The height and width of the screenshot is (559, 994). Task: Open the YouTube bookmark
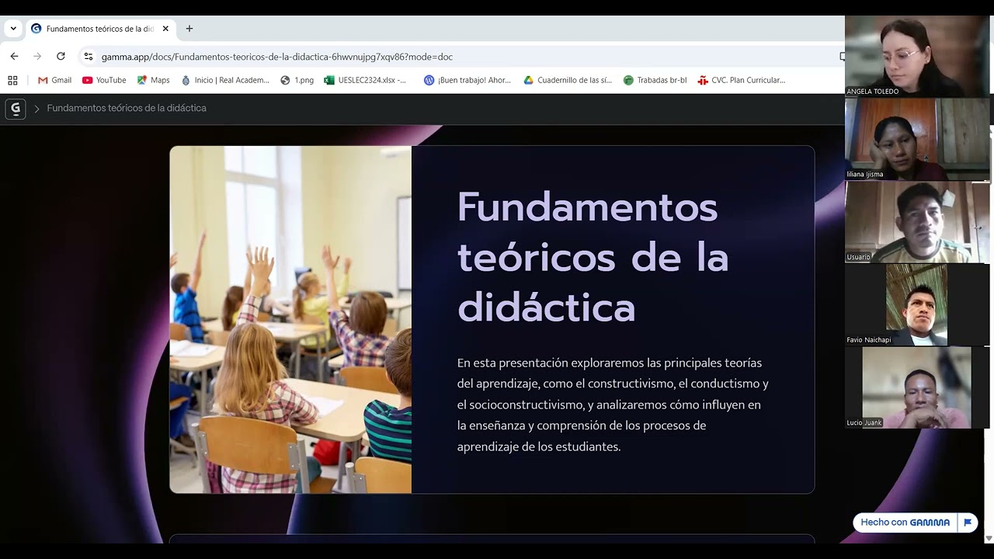104,80
